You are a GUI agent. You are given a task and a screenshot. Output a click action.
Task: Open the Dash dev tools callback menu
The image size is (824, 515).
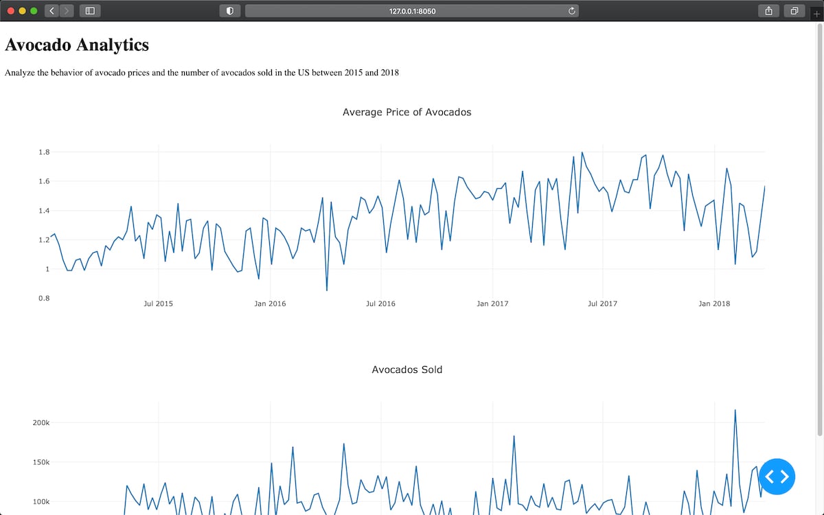(777, 477)
